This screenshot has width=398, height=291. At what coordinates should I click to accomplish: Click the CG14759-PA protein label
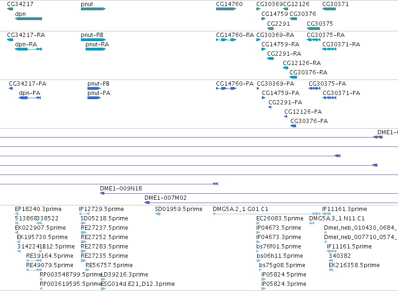[281, 93]
